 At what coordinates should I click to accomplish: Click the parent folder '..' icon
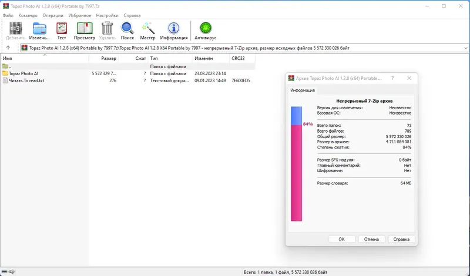coord(5,66)
